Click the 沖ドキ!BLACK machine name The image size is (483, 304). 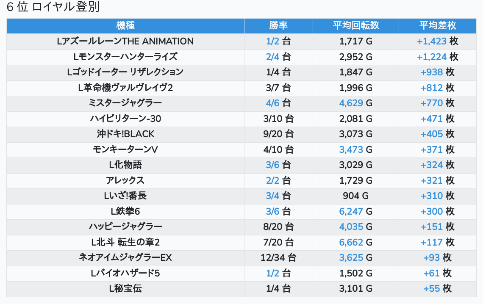[x=125, y=134]
